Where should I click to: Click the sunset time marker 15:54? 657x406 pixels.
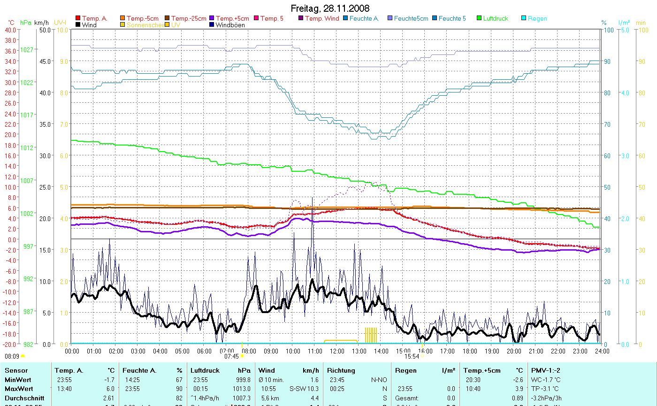[412, 356]
